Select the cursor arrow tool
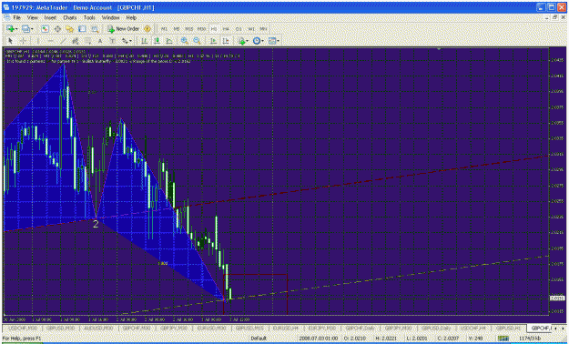This screenshot has width=569, height=344. pyautogui.click(x=10, y=41)
